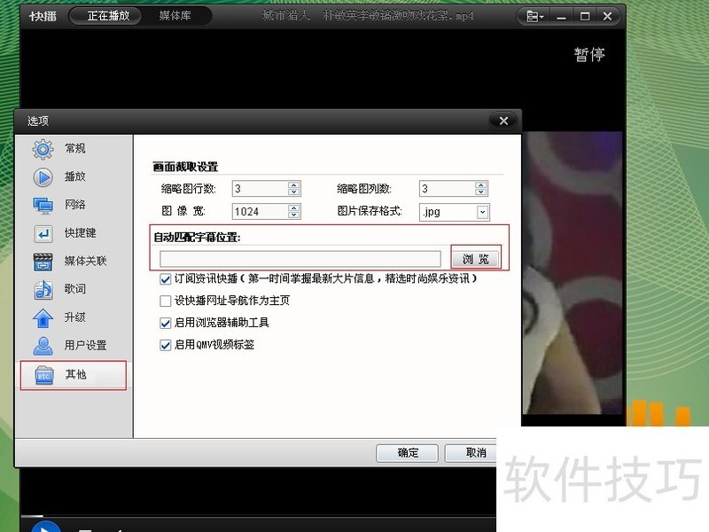Uncheck the 订阅资讯快播 subscription option
Viewport: 709px width, 532px height.
coord(165,279)
